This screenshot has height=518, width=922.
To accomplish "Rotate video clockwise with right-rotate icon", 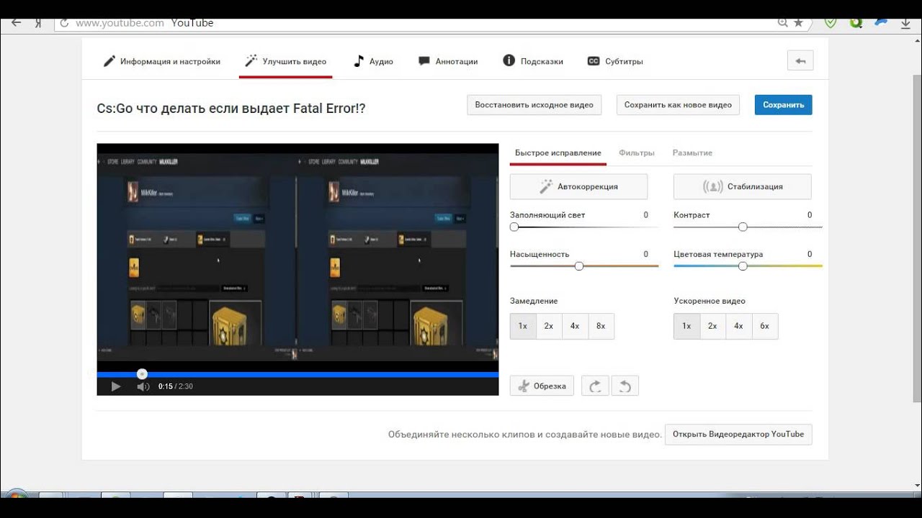I will coord(596,386).
